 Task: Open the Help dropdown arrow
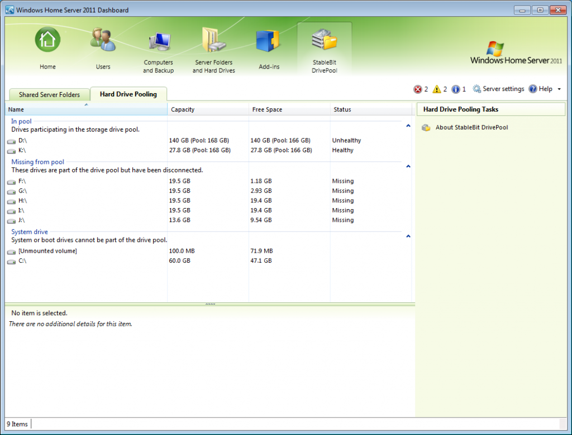(559, 89)
